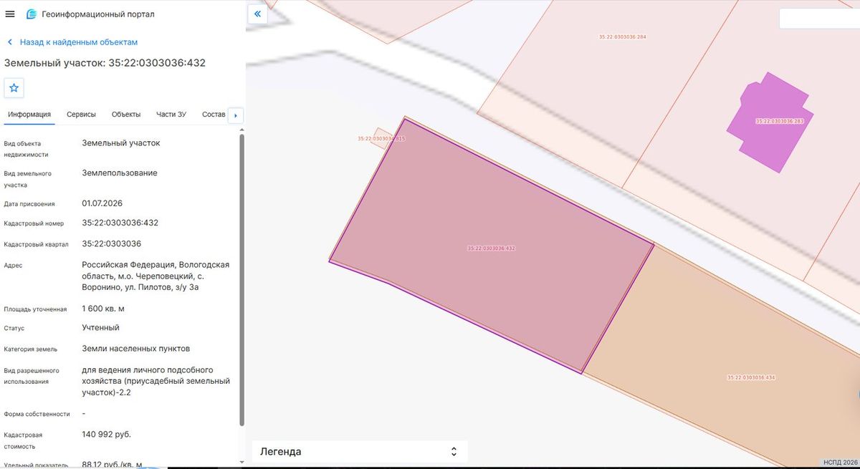The width and height of the screenshot is (860, 469).
Task: Focus the search field on the map
Action: (x=819, y=19)
